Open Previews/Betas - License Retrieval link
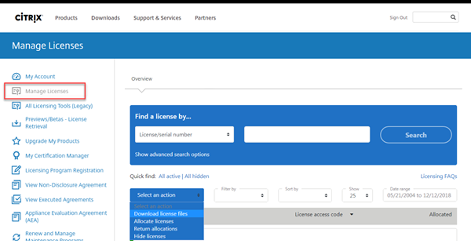Viewport: 471px width, 241px height. [x=56, y=123]
